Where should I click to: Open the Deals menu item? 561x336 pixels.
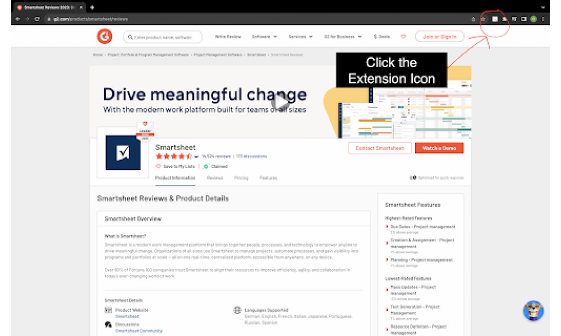pyautogui.click(x=381, y=36)
